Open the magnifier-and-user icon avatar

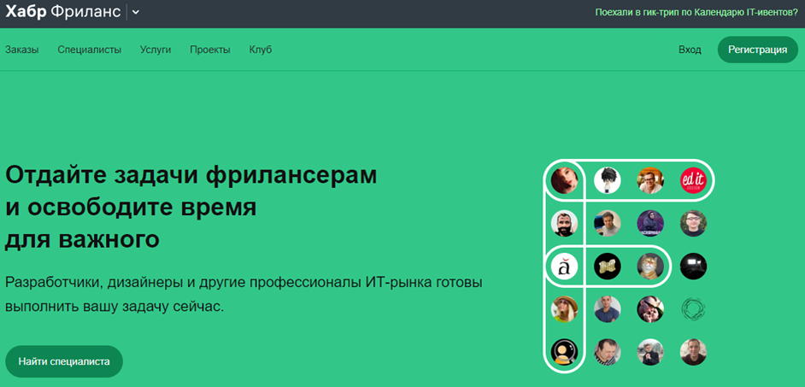[564, 352]
